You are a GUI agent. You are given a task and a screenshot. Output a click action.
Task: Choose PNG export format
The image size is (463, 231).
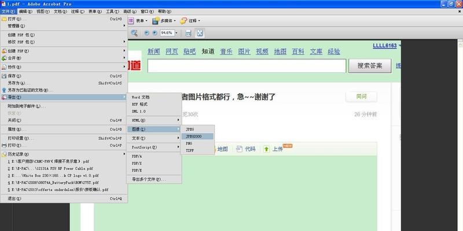197,143
